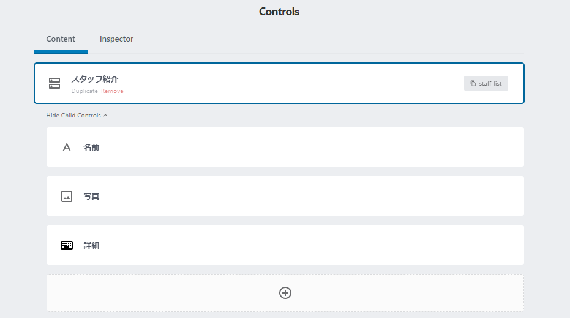
Task: Click the text 'A' icon for 名前
Action: point(67,147)
